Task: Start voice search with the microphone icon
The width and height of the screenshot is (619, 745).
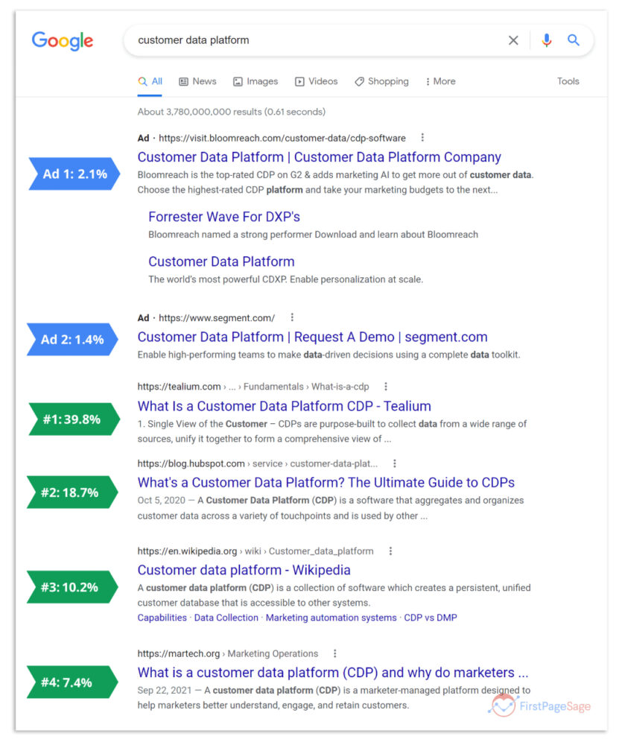Action: [546, 40]
